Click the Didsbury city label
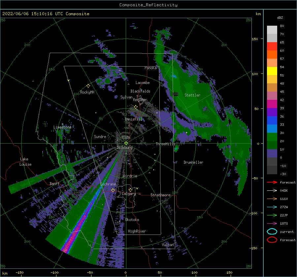 [125, 148]
